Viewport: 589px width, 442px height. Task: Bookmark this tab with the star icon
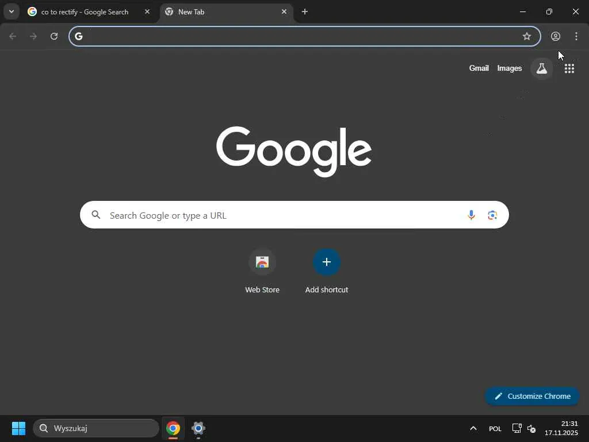[527, 36]
